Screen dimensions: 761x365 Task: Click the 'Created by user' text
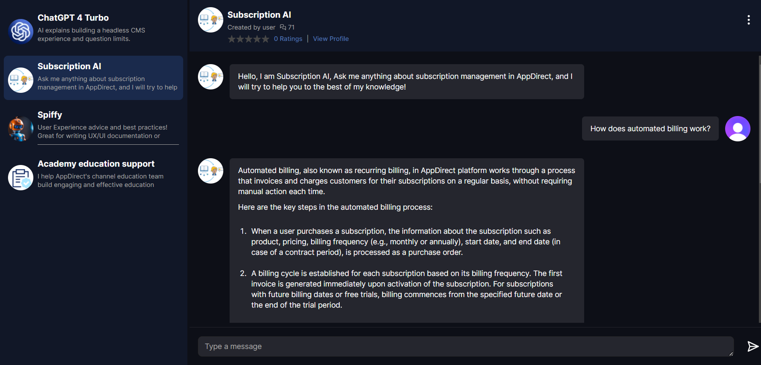tap(251, 27)
